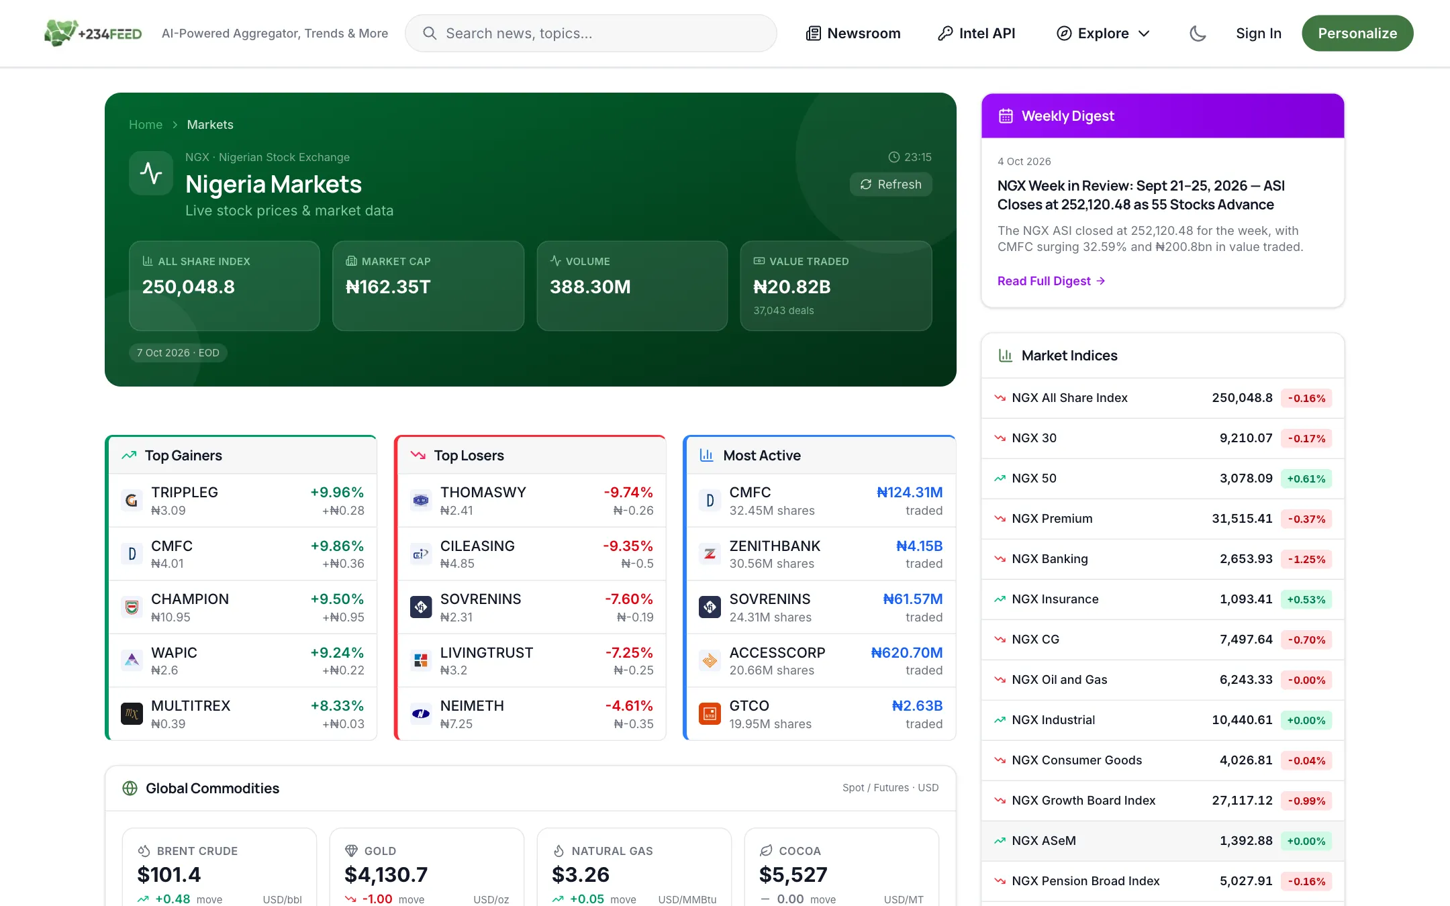Click the Personalize button
This screenshot has width=1450, height=906.
pyautogui.click(x=1357, y=34)
